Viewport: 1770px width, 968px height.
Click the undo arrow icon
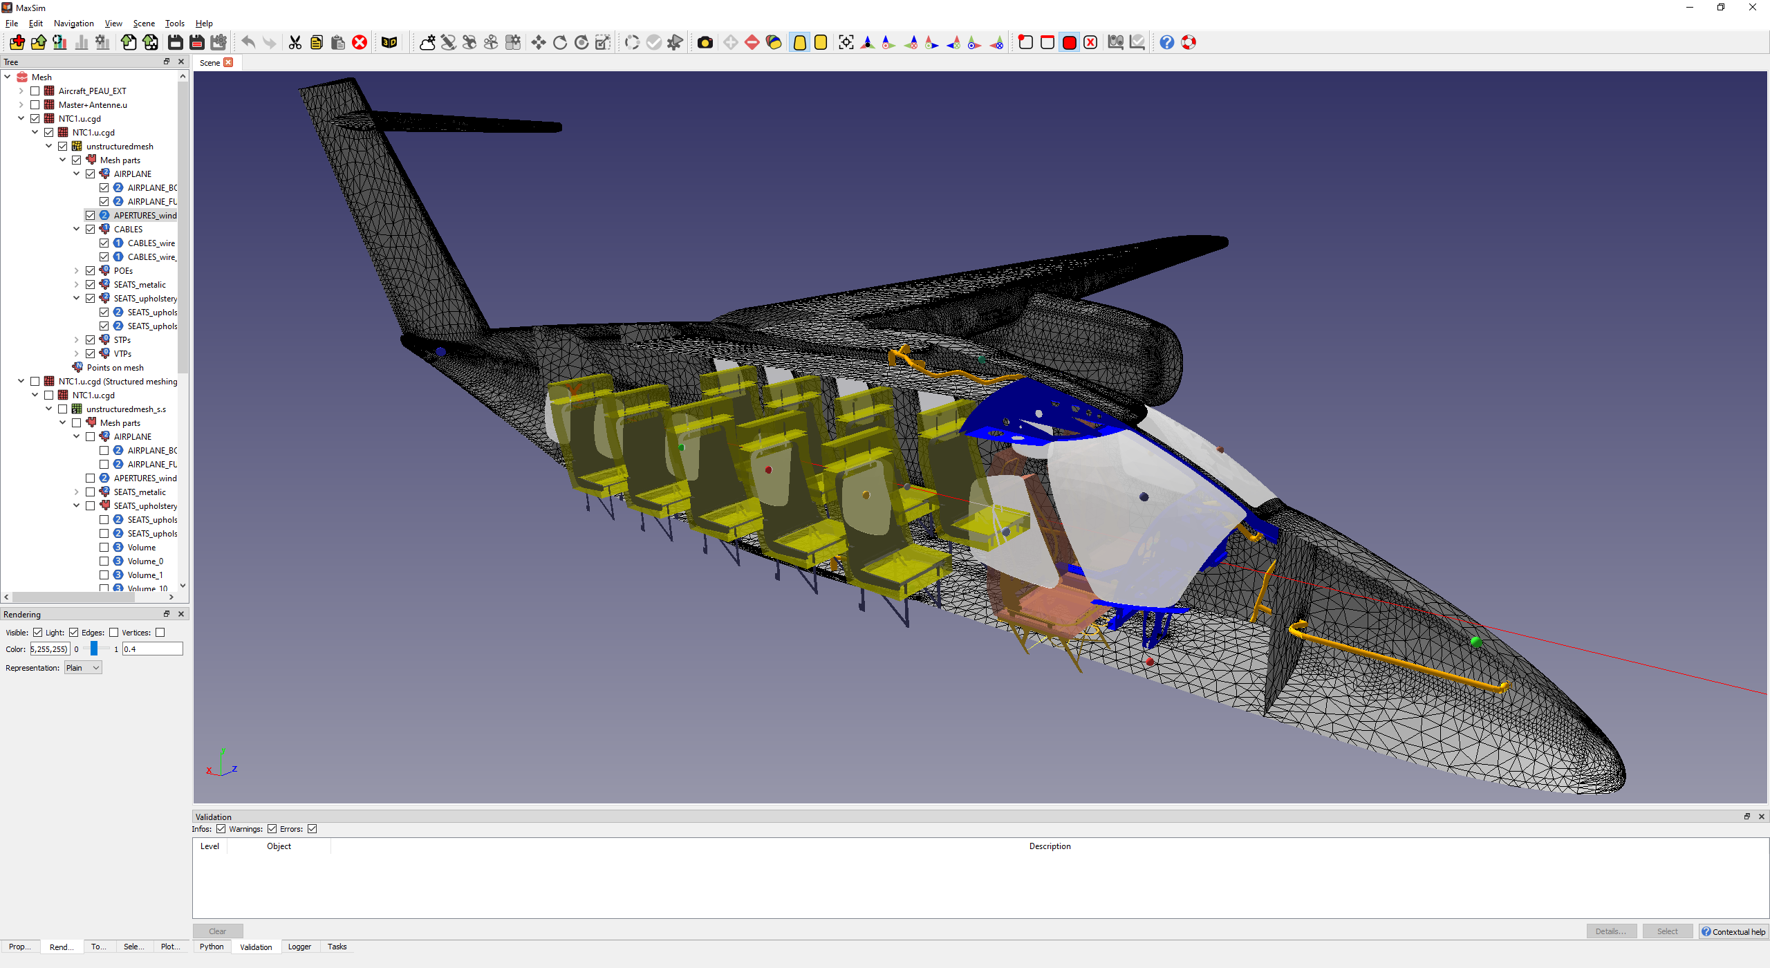[x=248, y=43]
